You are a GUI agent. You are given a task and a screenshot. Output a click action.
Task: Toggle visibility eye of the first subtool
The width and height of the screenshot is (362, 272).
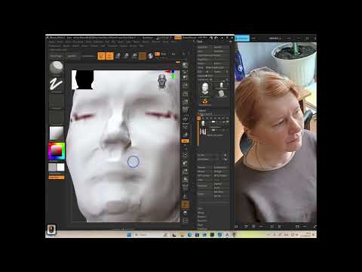pos(227,122)
